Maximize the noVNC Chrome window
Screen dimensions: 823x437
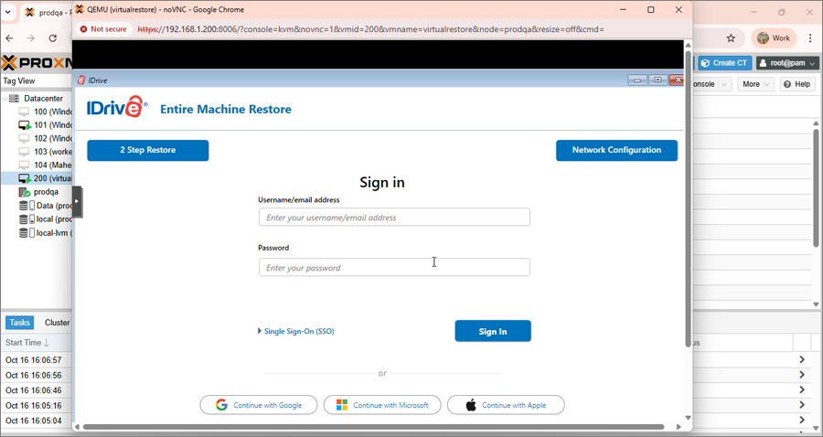[651, 9]
